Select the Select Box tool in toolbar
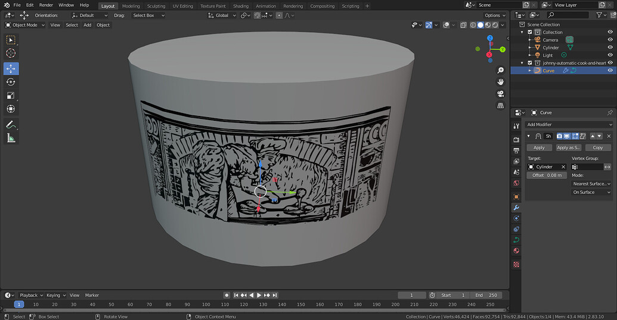The width and height of the screenshot is (617, 320). (x=11, y=40)
